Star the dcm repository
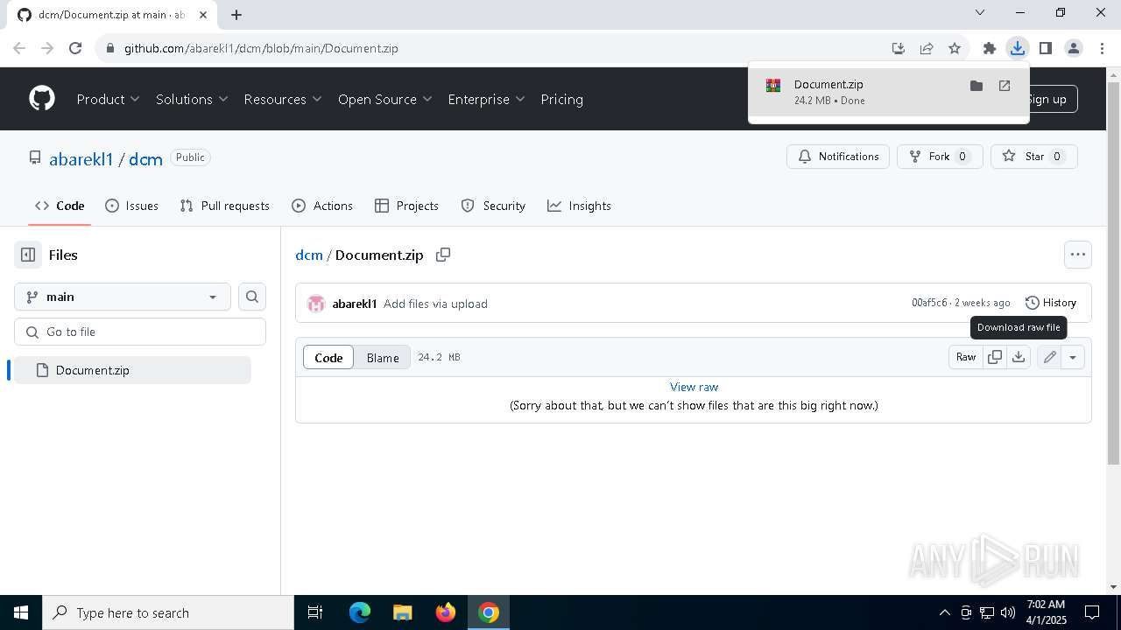1121x630 pixels. click(1034, 157)
